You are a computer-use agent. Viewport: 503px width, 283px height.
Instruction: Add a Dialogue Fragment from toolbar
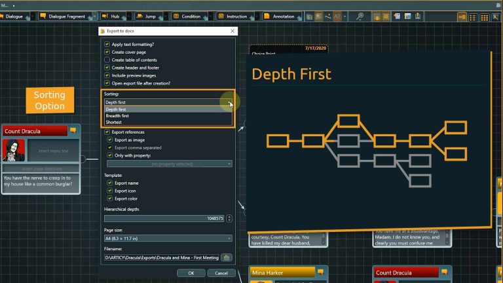[65, 16]
